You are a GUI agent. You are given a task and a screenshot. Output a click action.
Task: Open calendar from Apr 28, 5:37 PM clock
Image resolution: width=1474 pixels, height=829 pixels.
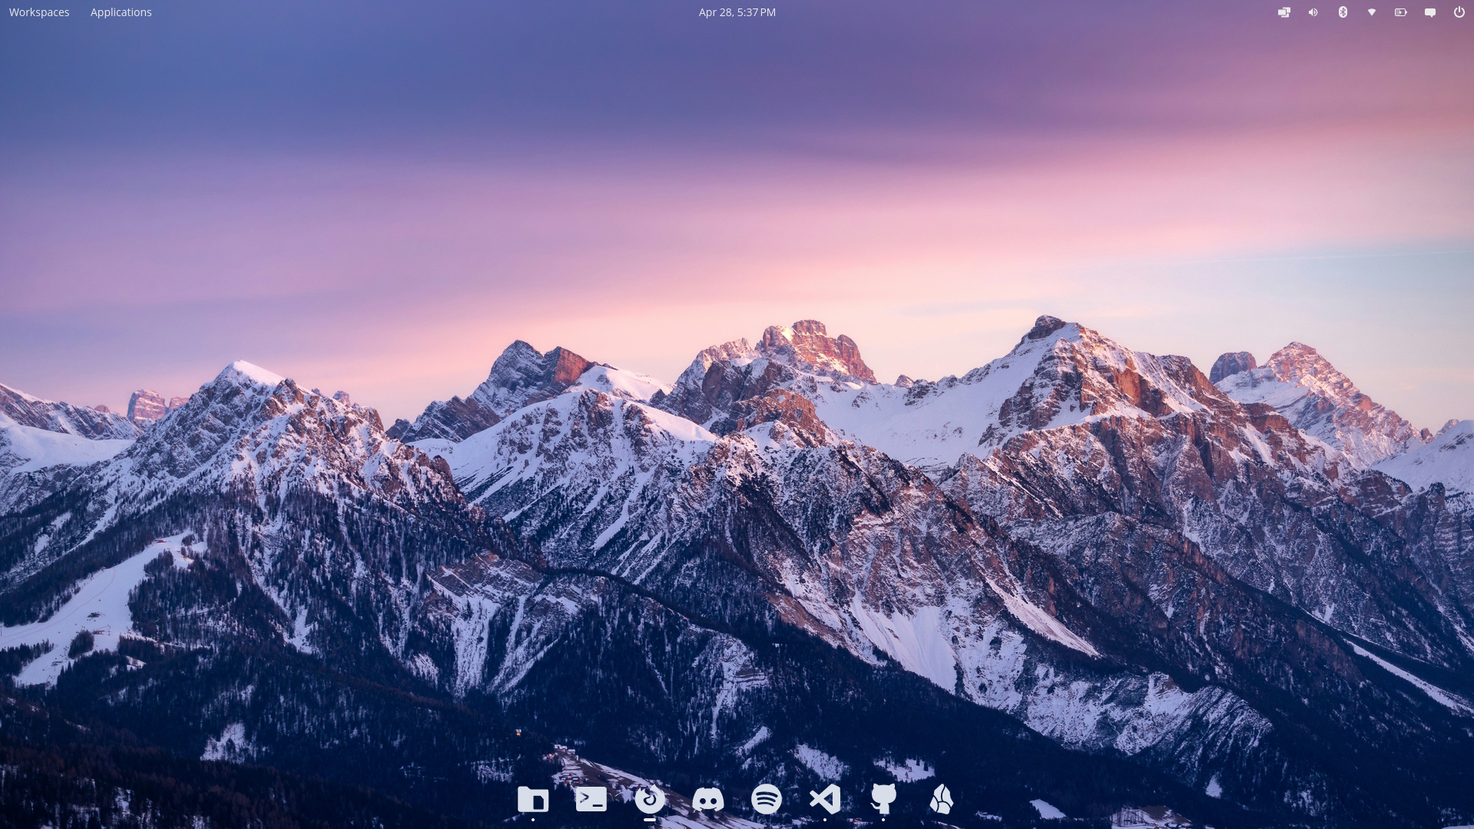[x=737, y=12]
